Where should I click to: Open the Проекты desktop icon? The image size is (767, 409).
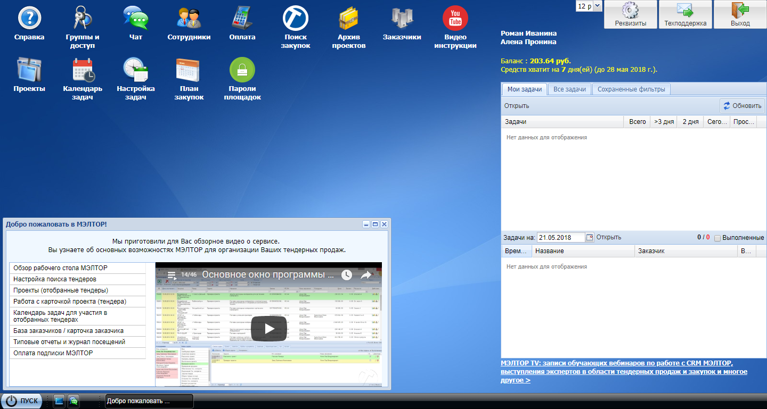click(29, 70)
